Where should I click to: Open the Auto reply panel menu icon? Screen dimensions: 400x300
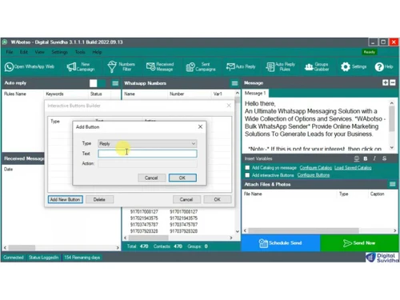[x=115, y=83]
